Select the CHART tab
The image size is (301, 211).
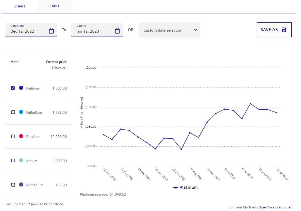point(20,6)
